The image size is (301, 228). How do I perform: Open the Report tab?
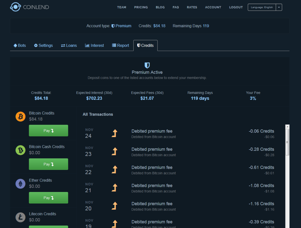coord(120,45)
